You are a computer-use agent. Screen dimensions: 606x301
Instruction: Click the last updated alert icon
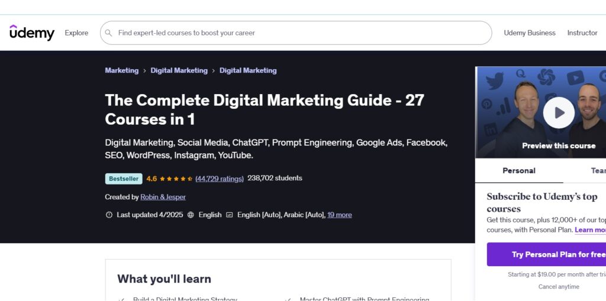109,215
